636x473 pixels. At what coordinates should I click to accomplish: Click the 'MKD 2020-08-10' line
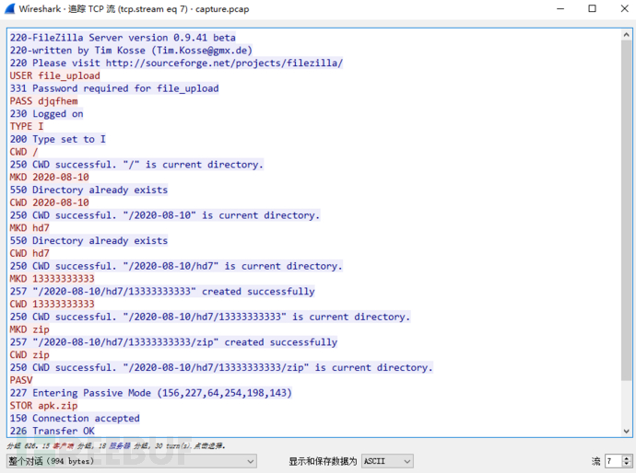point(50,177)
